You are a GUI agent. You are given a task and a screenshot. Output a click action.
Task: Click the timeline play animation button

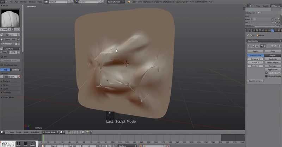110,146
